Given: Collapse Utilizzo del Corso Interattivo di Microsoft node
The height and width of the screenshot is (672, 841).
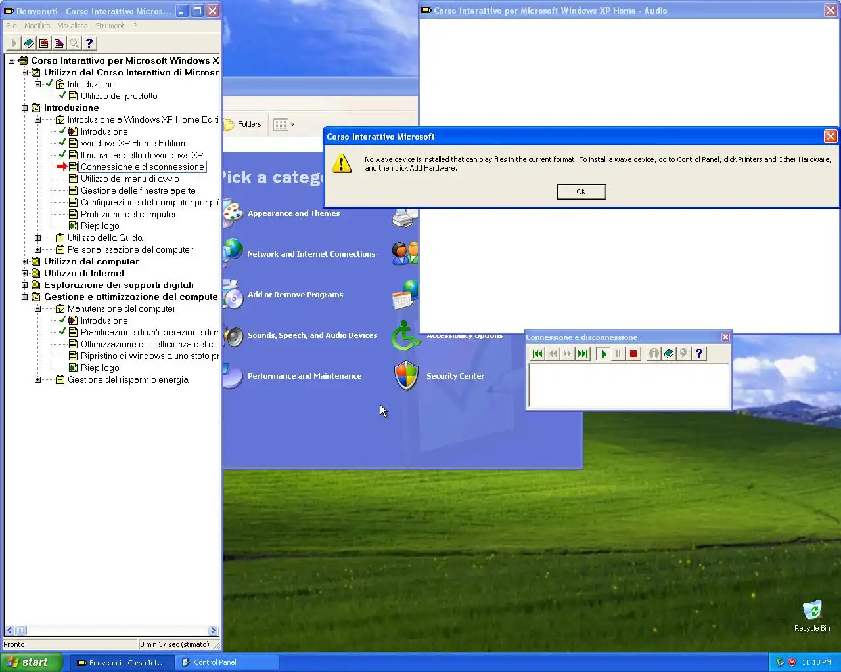Looking at the screenshot, I should 24,72.
